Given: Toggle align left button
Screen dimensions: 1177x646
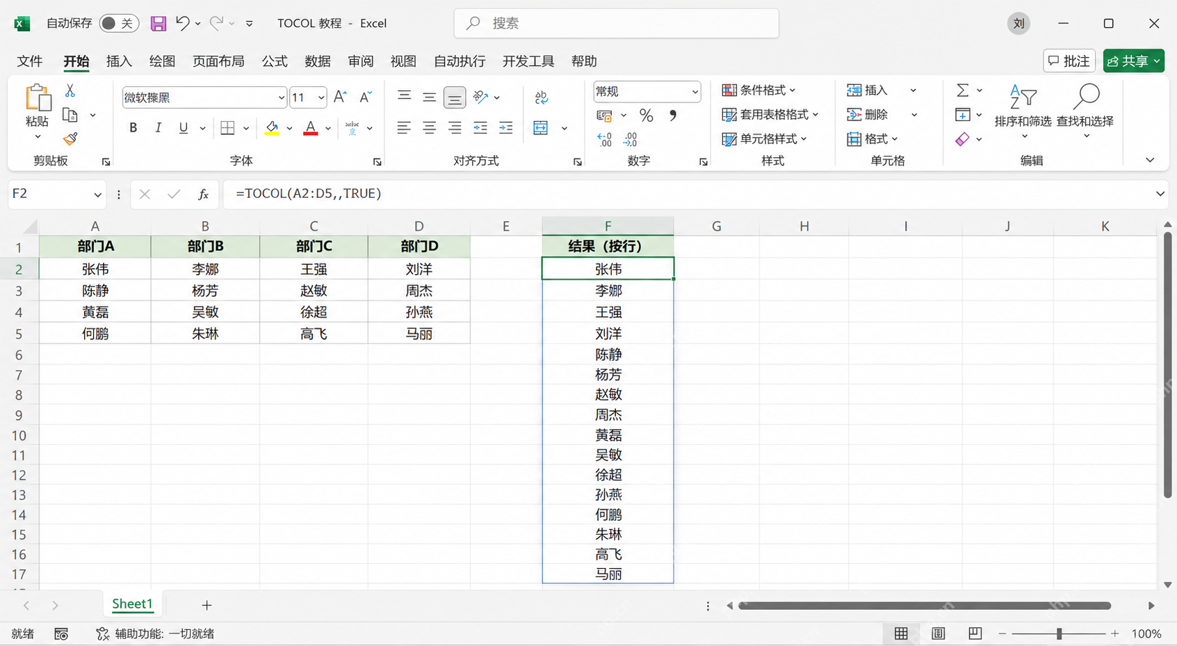Looking at the screenshot, I should pyautogui.click(x=404, y=127).
